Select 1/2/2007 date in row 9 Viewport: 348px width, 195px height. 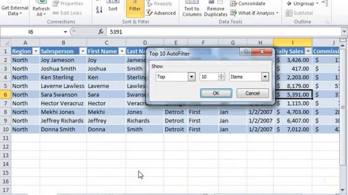click(x=260, y=121)
